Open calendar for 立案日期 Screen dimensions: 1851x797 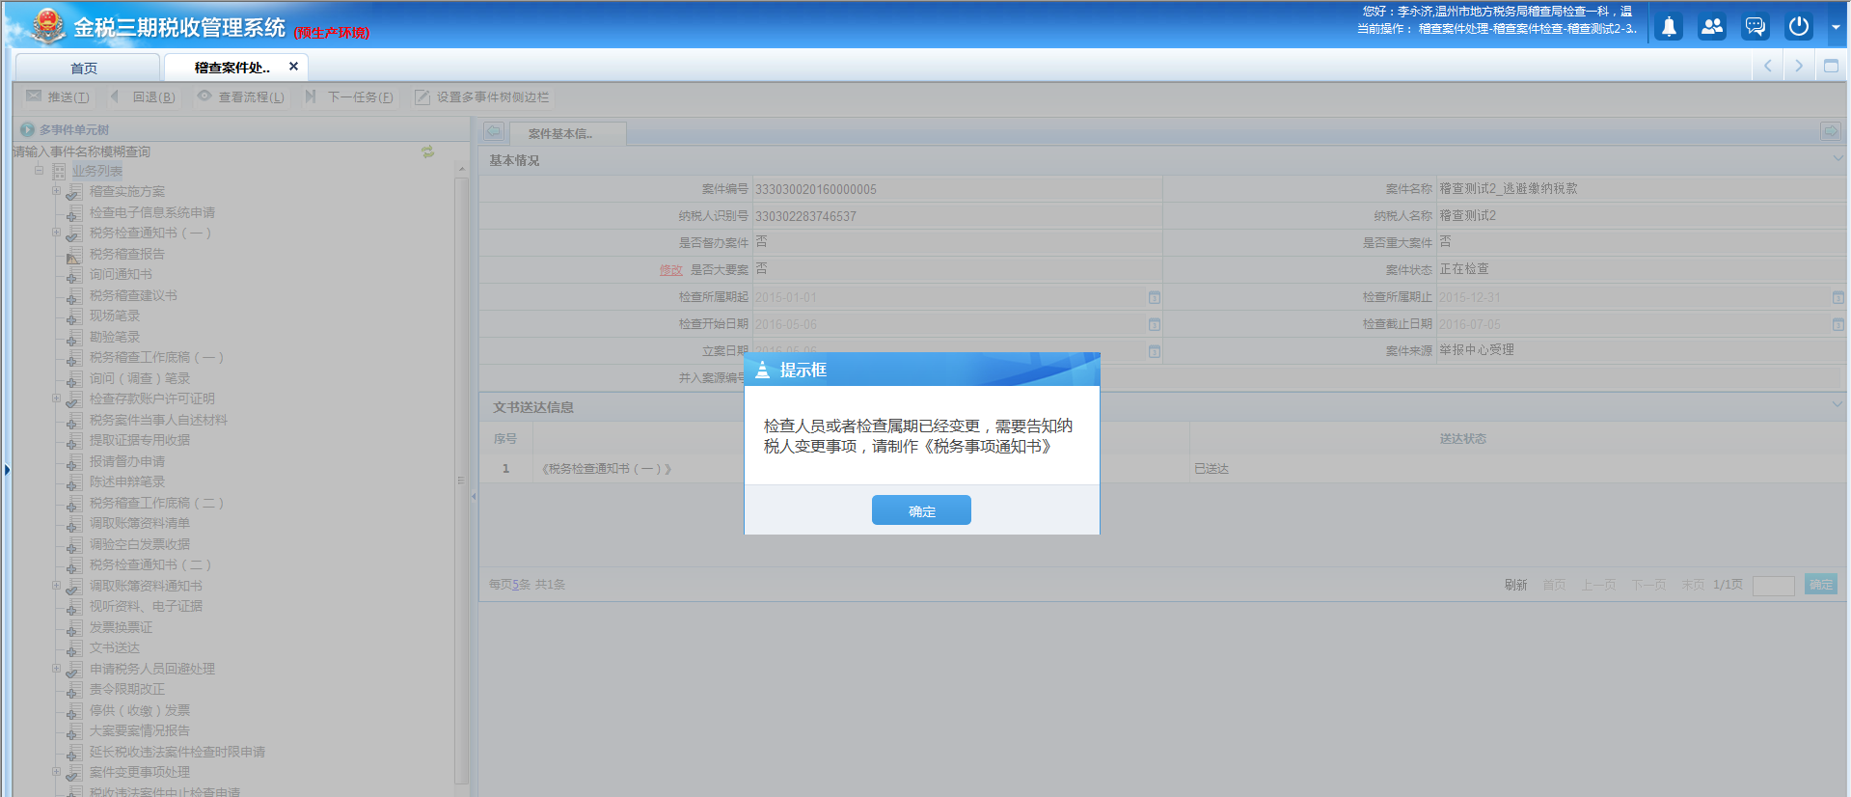tap(1155, 351)
